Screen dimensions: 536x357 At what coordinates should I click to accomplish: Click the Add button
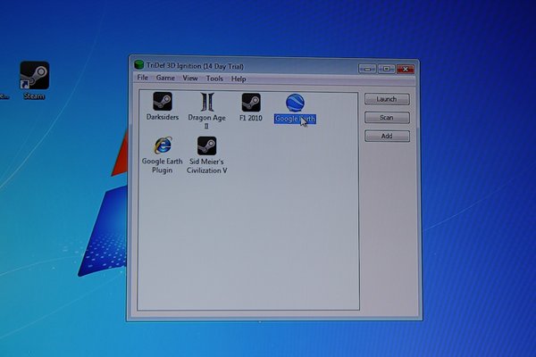387,136
